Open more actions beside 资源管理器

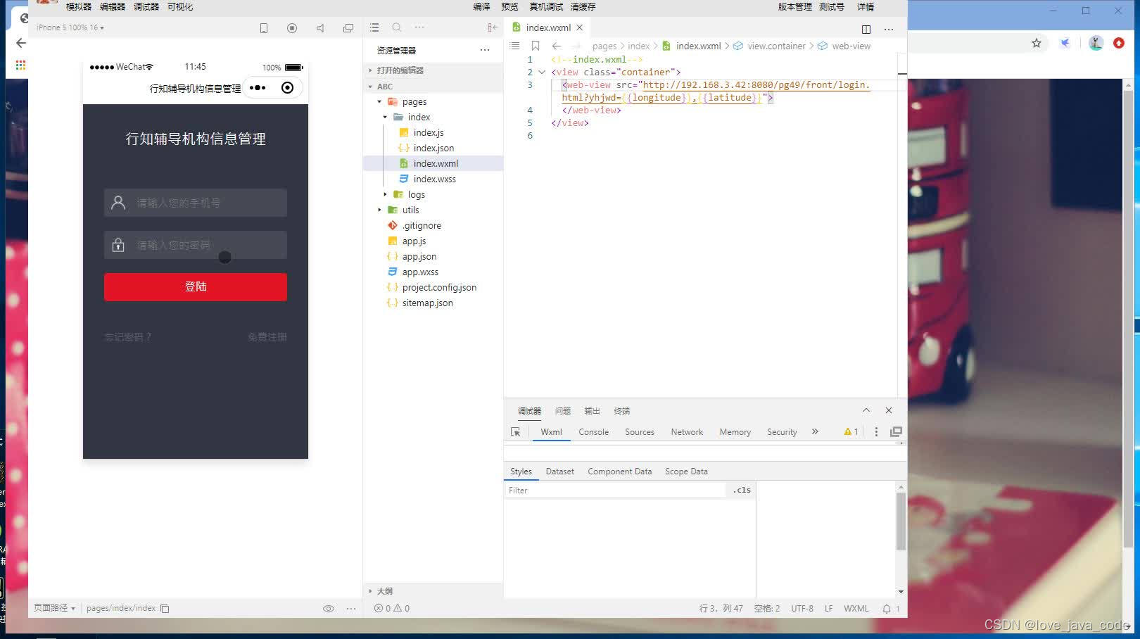coord(485,50)
